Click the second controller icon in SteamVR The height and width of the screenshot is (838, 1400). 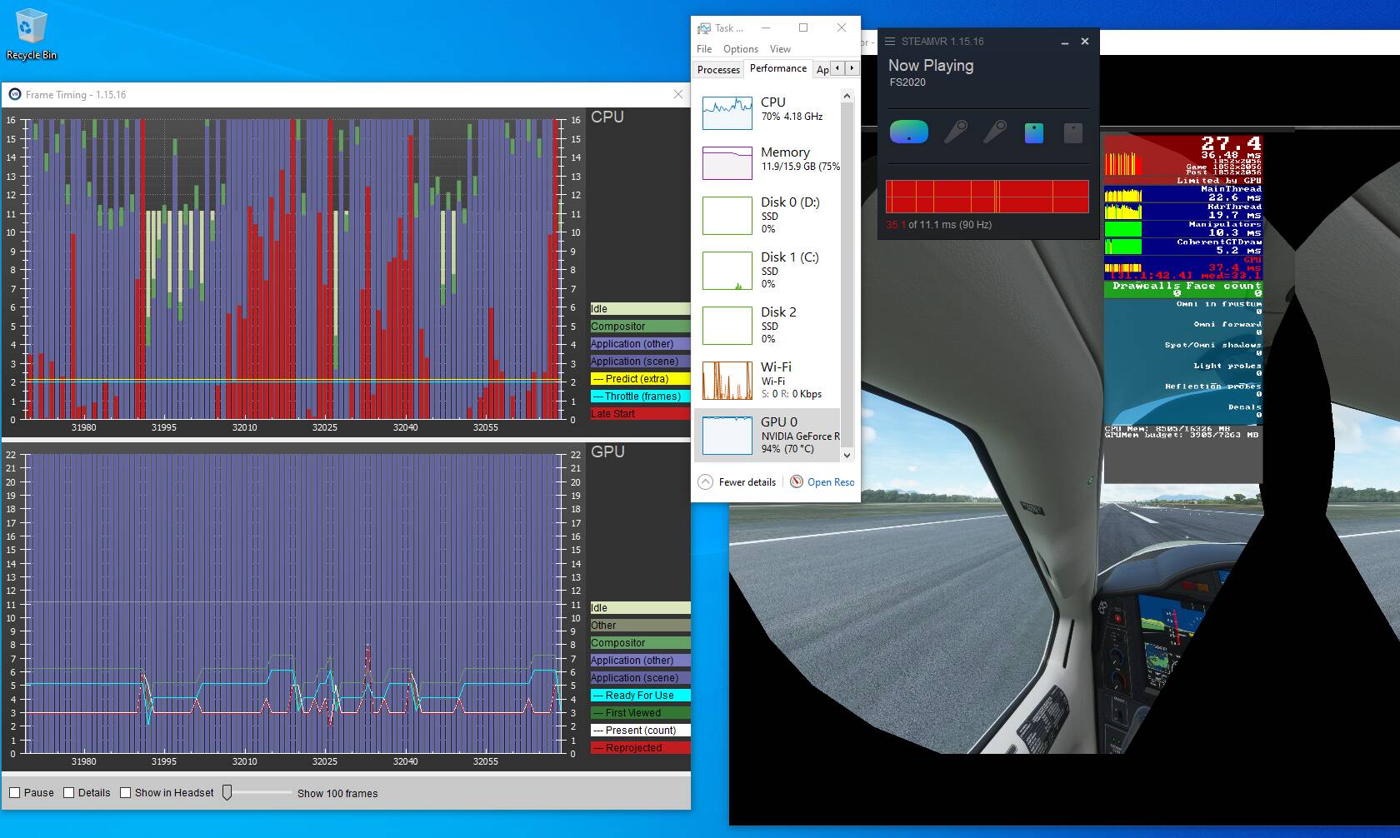(x=995, y=132)
